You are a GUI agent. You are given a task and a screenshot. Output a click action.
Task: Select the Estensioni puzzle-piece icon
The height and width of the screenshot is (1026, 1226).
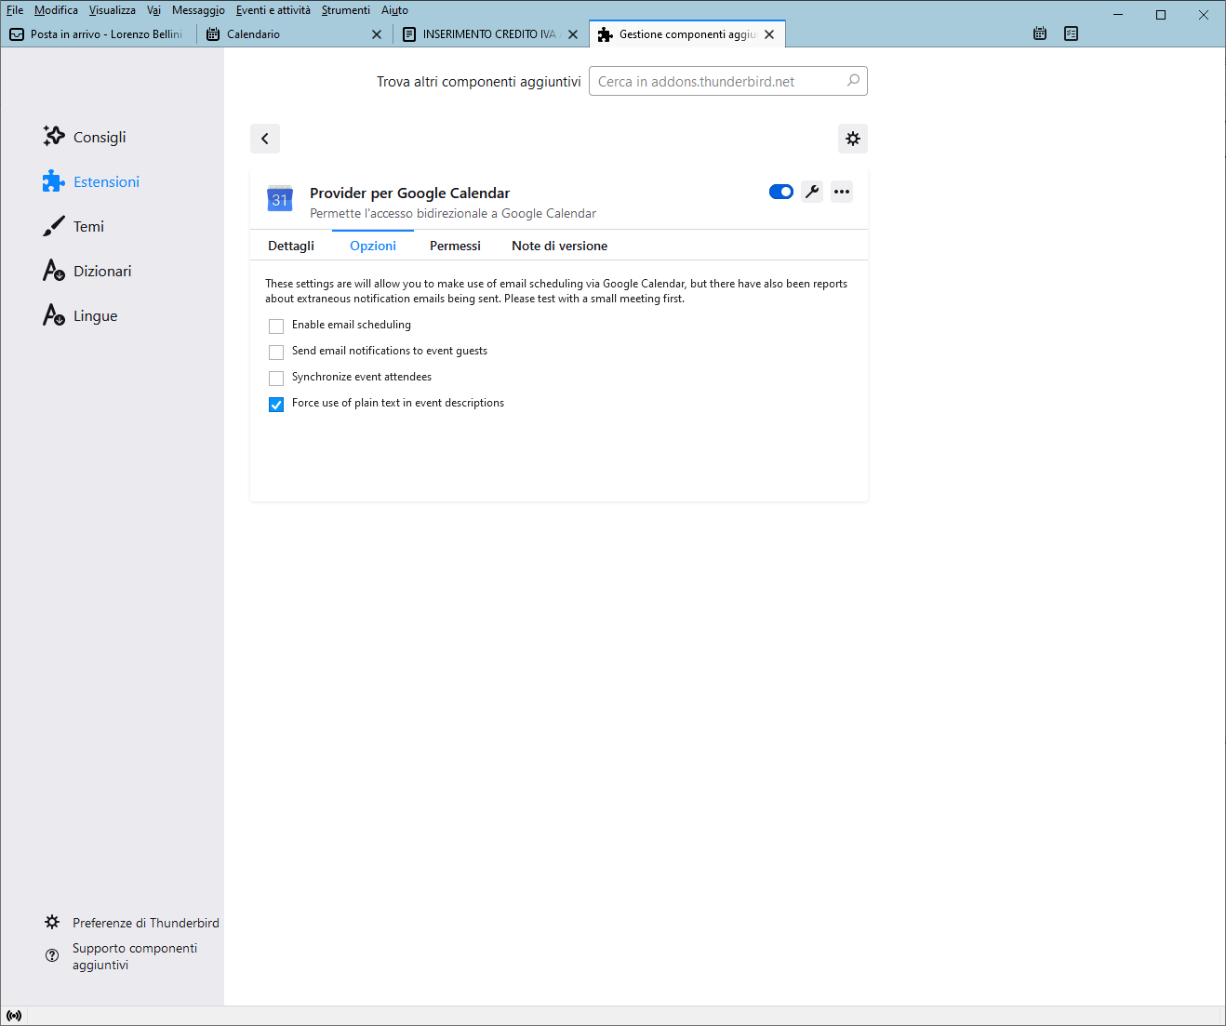tap(53, 180)
